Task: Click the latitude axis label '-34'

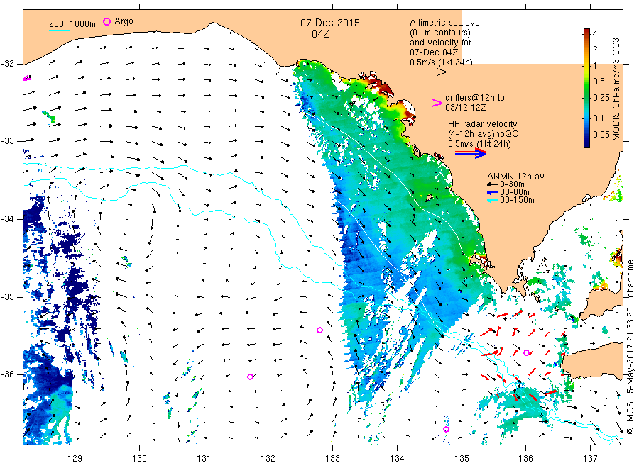Action: (x=7, y=219)
